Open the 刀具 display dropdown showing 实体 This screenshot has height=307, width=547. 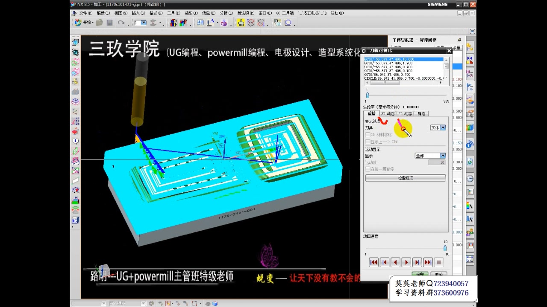(438, 127)
